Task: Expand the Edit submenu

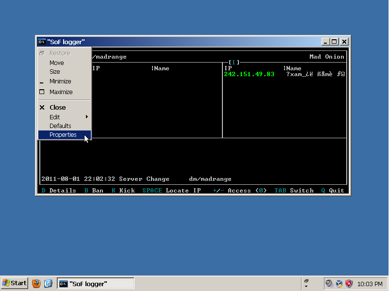Action: click(x=65, y=117)
